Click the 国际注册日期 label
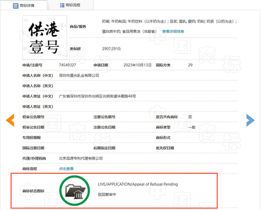Image resolution: width=261 pixels, height=210 pixels. tap(33, 148)
